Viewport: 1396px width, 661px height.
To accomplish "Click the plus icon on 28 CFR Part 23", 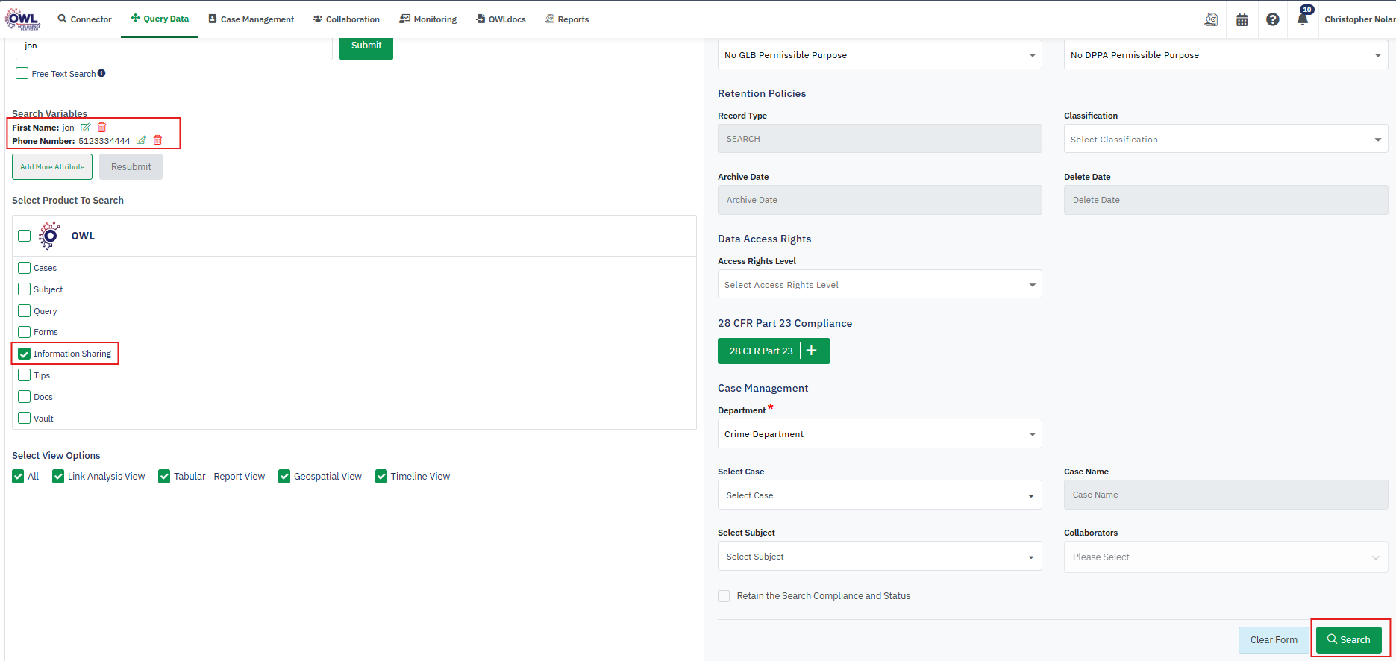I will (812, 351).
